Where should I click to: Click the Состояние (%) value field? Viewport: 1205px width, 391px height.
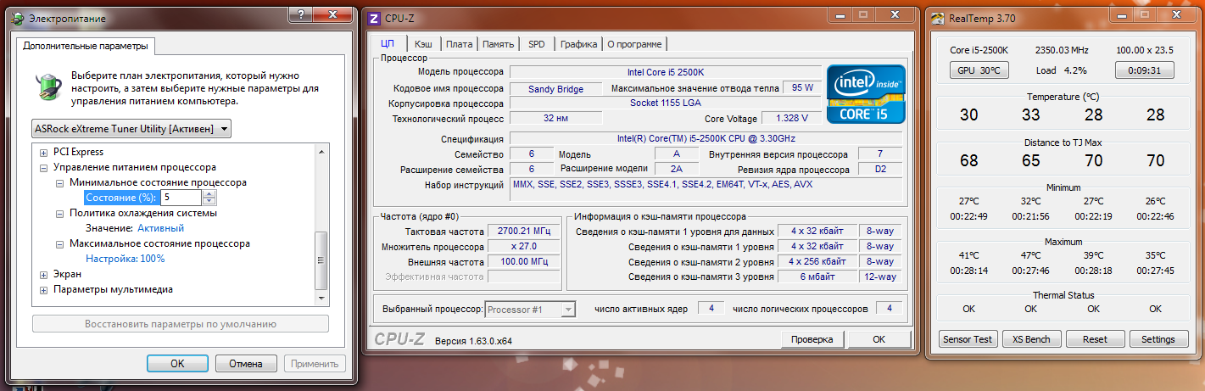(181, 198)
